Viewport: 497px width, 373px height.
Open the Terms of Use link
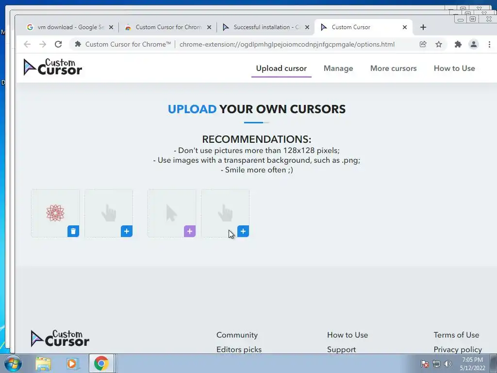click(456, 335)
